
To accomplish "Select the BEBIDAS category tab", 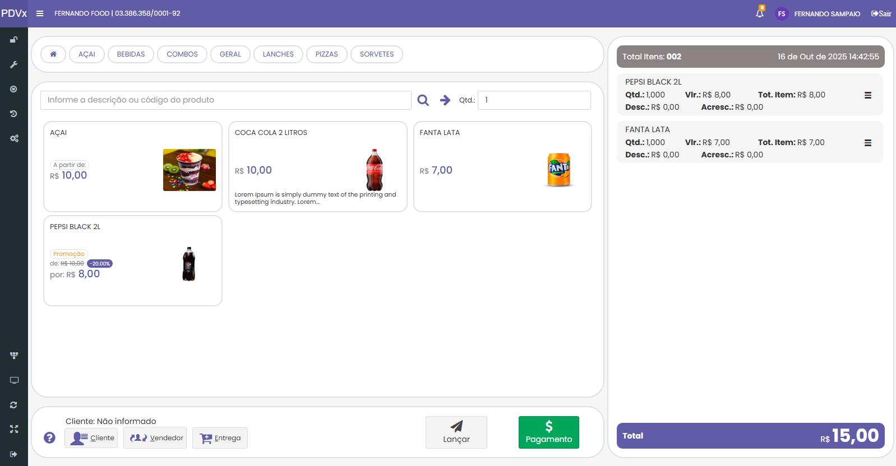I will tap(131, 54).
